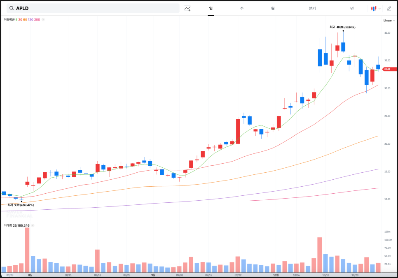
Task: Click the 이동평균 indicator label
Action: [9, 20]
